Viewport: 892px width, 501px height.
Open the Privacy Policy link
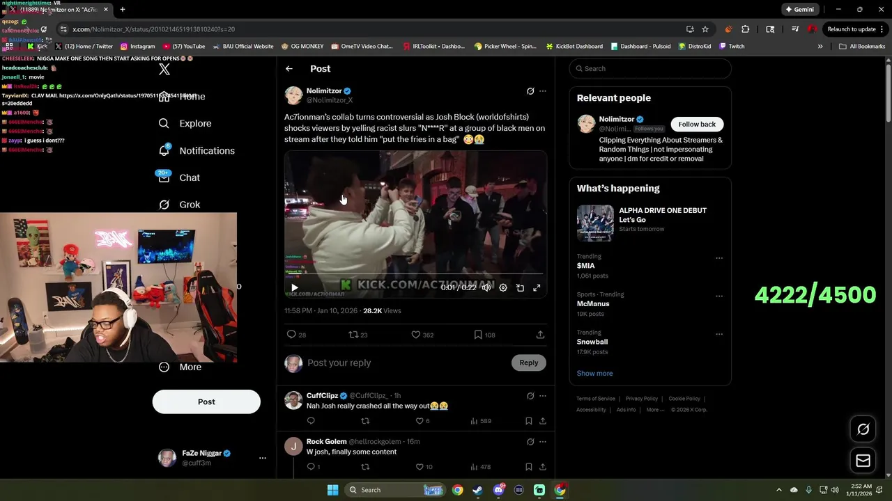click(642, 399)
